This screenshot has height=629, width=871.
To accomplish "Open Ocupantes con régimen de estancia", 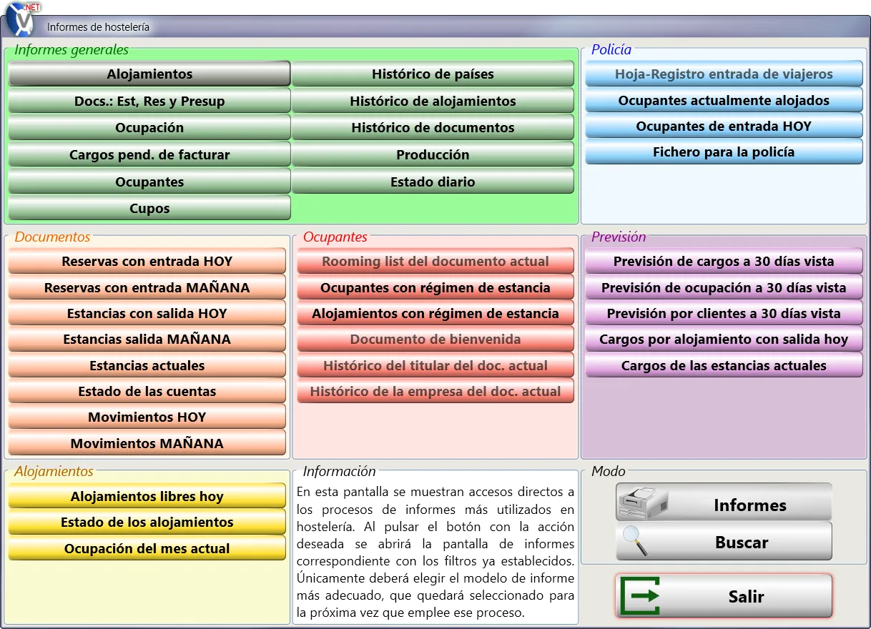I will [435, 288].
